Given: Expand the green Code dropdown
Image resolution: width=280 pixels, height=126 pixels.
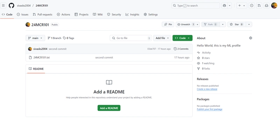Looking at the screenshot, I should pyautogui.click(x=182, y=38).
